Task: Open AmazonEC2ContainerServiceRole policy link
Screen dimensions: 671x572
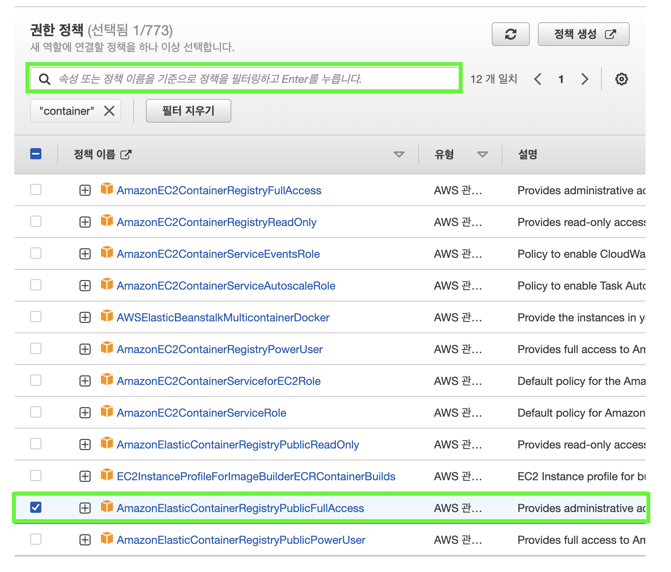Action: (202, 413)
